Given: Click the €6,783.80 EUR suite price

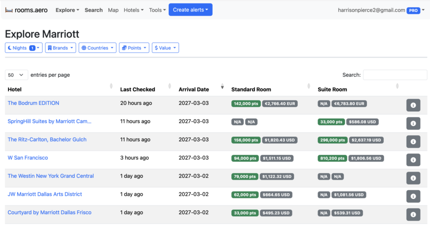Looking at the screenshot, I should click(x=349, y=104).
